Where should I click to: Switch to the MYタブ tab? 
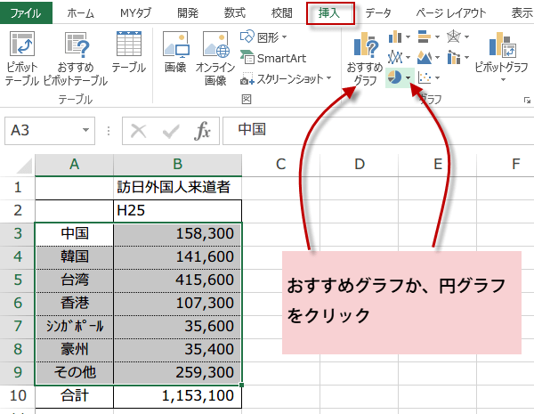point(135,13)
